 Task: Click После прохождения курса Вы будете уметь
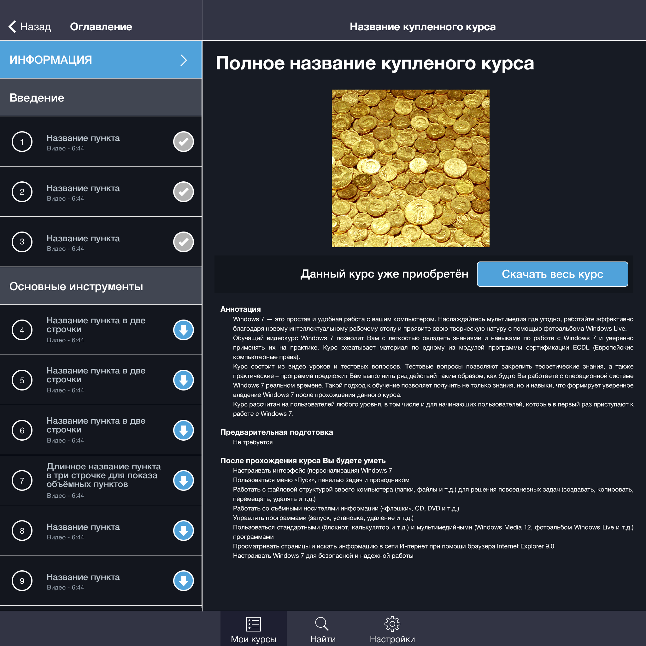pyautogui.click(x=303, y=461)
